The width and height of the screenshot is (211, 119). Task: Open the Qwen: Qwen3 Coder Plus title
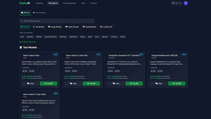pyautogui.click(x=77, y=56)
